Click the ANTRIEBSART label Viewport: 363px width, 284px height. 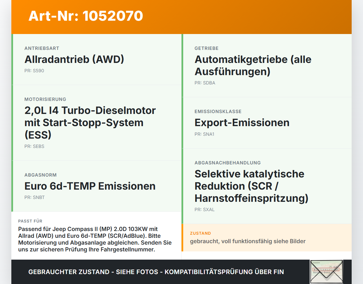42,48
